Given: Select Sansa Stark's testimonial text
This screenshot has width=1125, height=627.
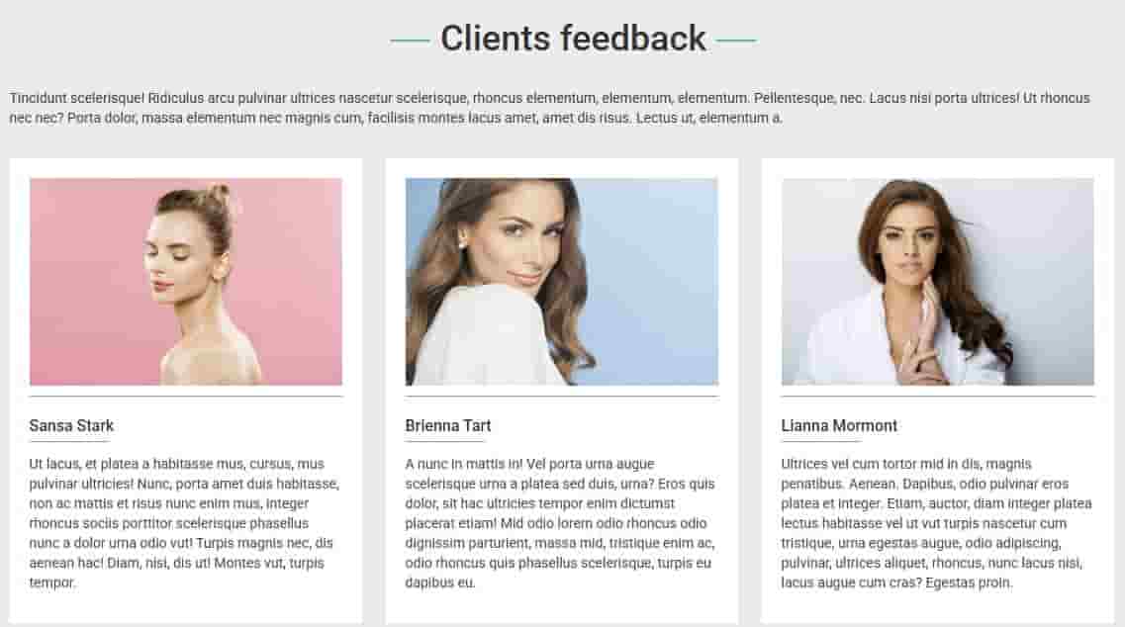Looking at the screenshot, I should coord(184,523).
